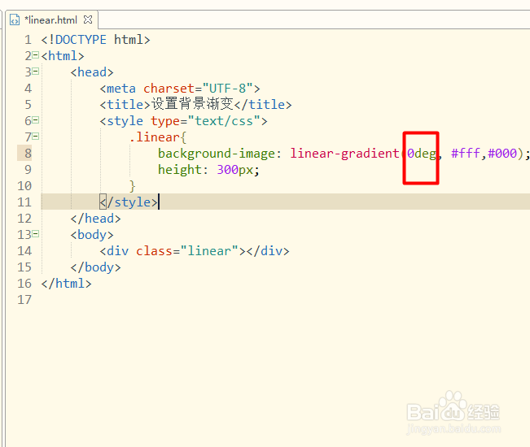The width and height of the screenshot is (530, 447).
Task: Click the #000 color value
Action: pos(502,154)
